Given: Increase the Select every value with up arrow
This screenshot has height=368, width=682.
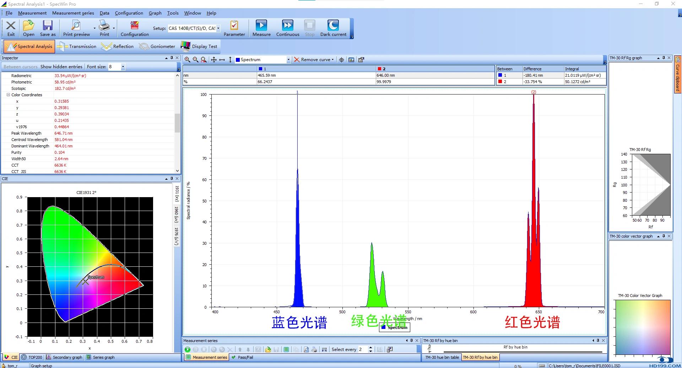Looking at the screenshot, I should click(x=370, y=347).
